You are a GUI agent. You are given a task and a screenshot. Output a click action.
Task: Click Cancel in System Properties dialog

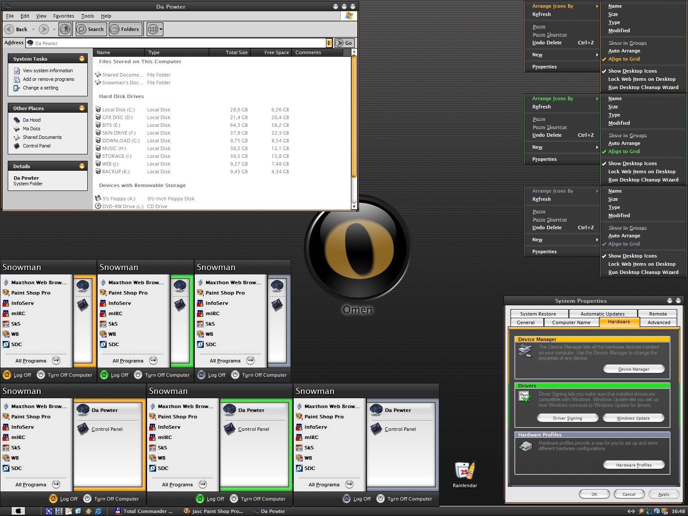click(629, 494)
